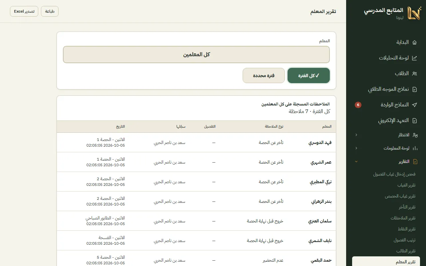Viewport: 426px width, 266px height.
Task: Click the عدم التحضير note type cell
Action: pyautogui.click(x=273, y=260)
